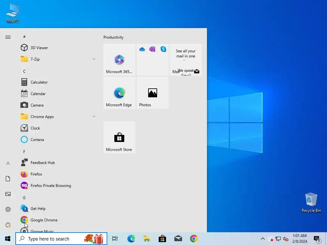Open the Microsoft Edge tile

point(119,93)
